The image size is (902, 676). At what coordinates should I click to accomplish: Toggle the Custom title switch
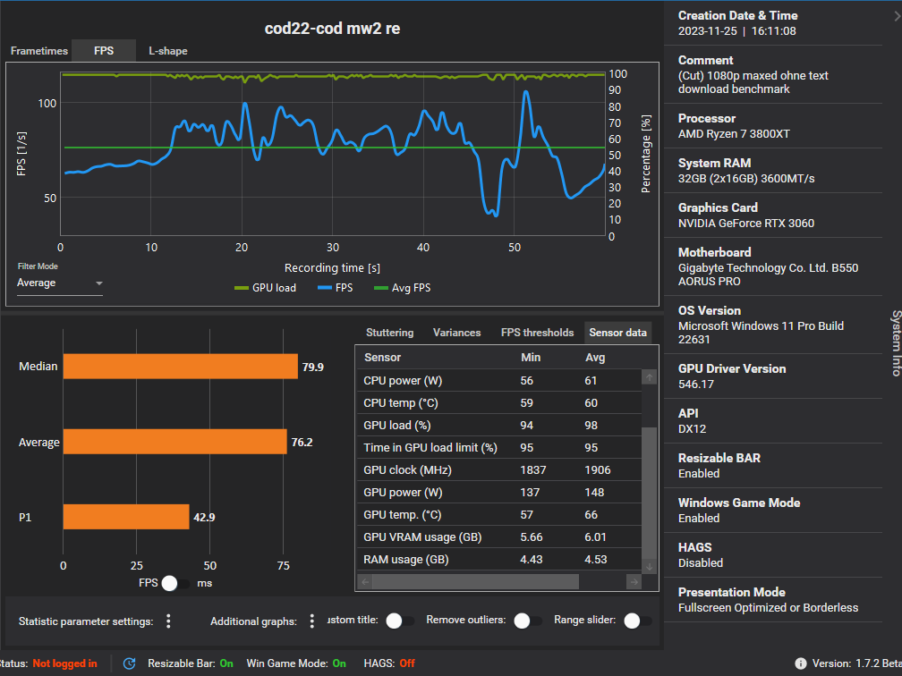click(x=400, y=621)
